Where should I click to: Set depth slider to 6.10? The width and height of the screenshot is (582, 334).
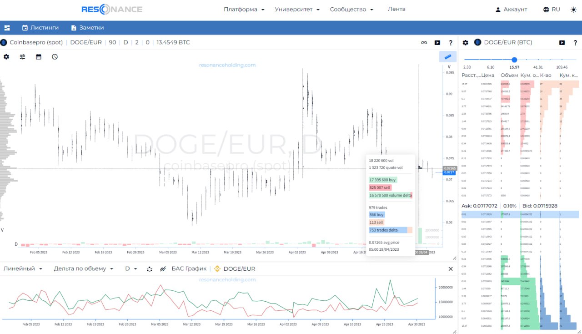click(491, 67)
